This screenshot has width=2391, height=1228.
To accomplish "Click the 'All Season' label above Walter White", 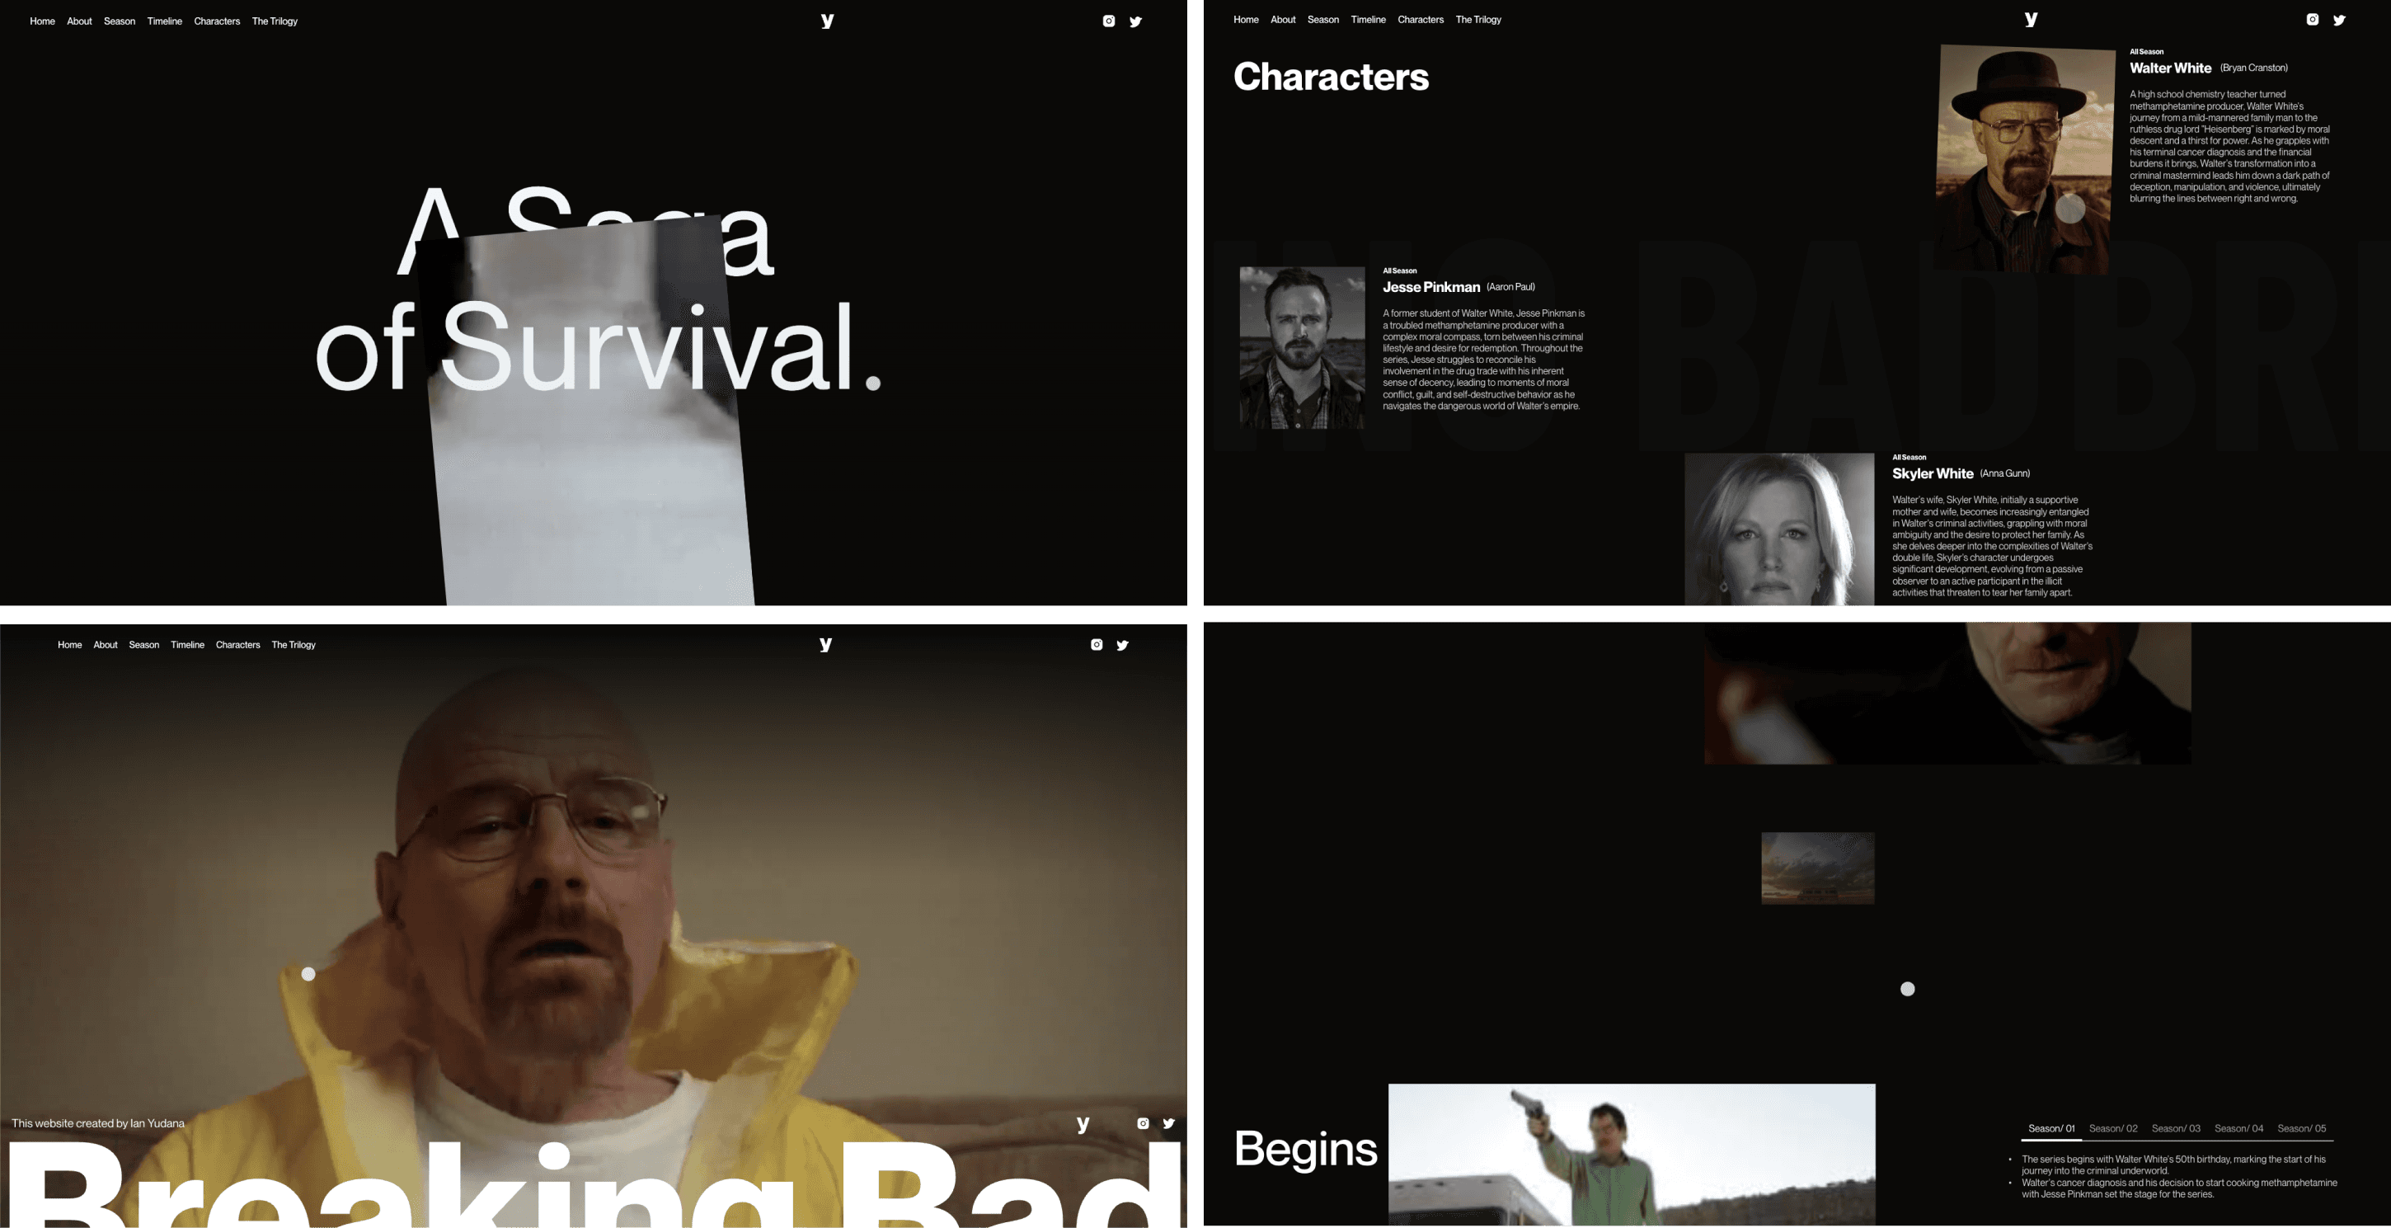I will tap(2146, 52).
